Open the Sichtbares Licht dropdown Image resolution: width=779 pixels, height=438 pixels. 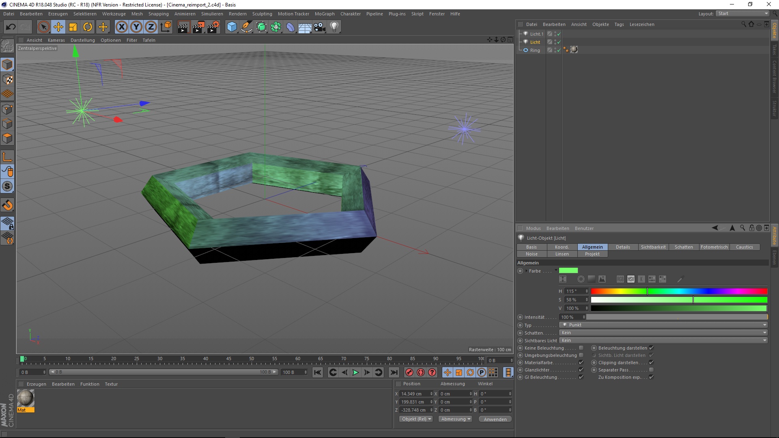click(663, 340)
